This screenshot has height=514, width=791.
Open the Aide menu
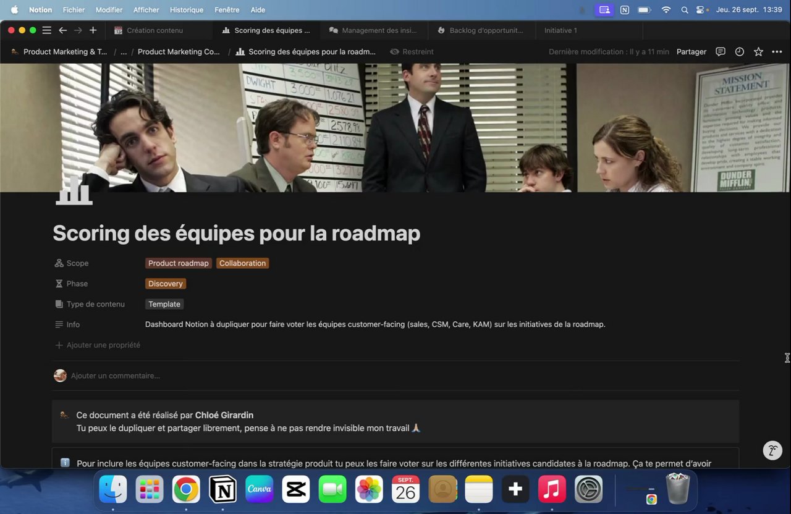258,10
